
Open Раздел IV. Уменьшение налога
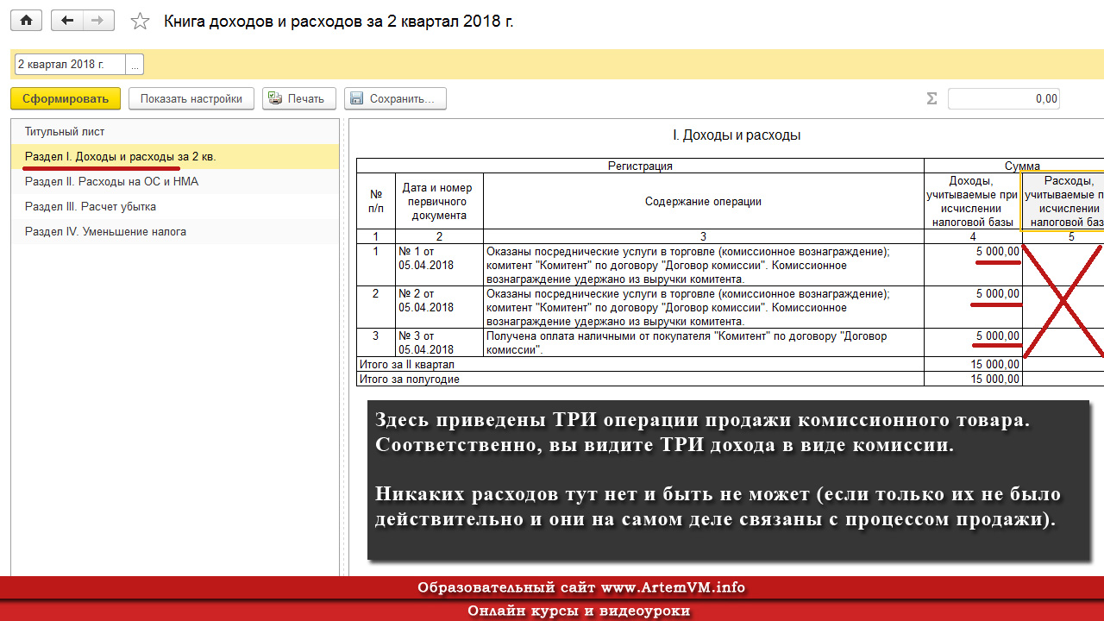[174, 232]
